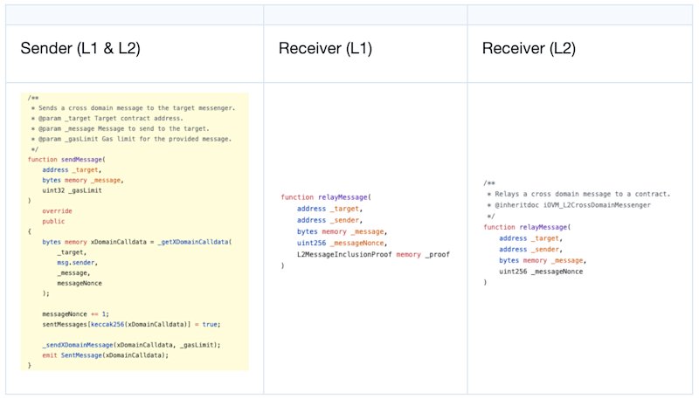Viewport: 699px width, 399px height.
Task: Click the emit SentMessage line
Action: 106,355
